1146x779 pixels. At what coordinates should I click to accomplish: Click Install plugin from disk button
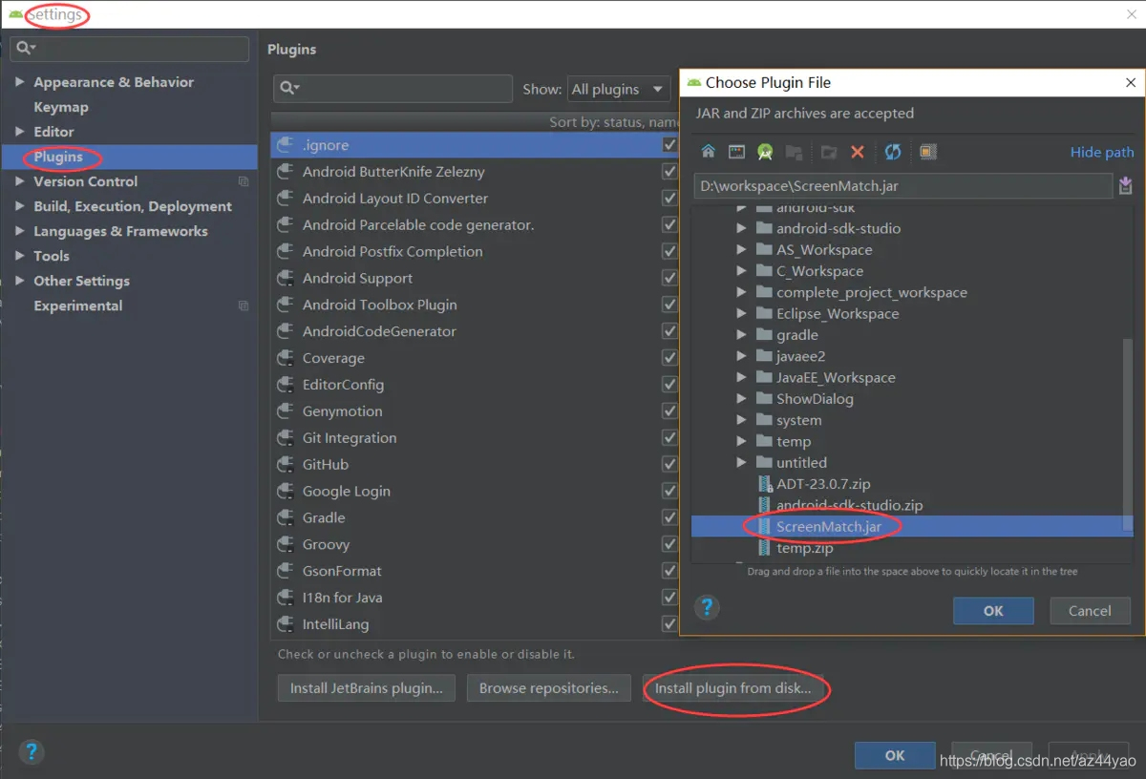(x=732, y=688)
